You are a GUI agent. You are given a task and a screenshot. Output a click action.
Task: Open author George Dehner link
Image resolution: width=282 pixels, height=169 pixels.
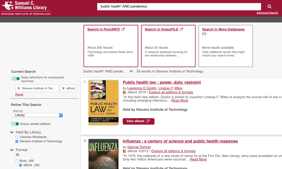(139, 147)
